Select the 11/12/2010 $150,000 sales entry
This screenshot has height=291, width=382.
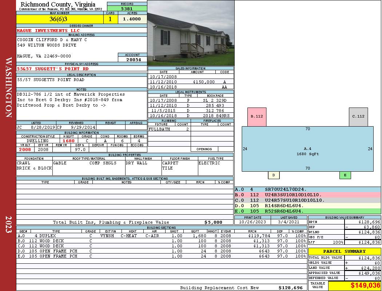click(191, 82)
